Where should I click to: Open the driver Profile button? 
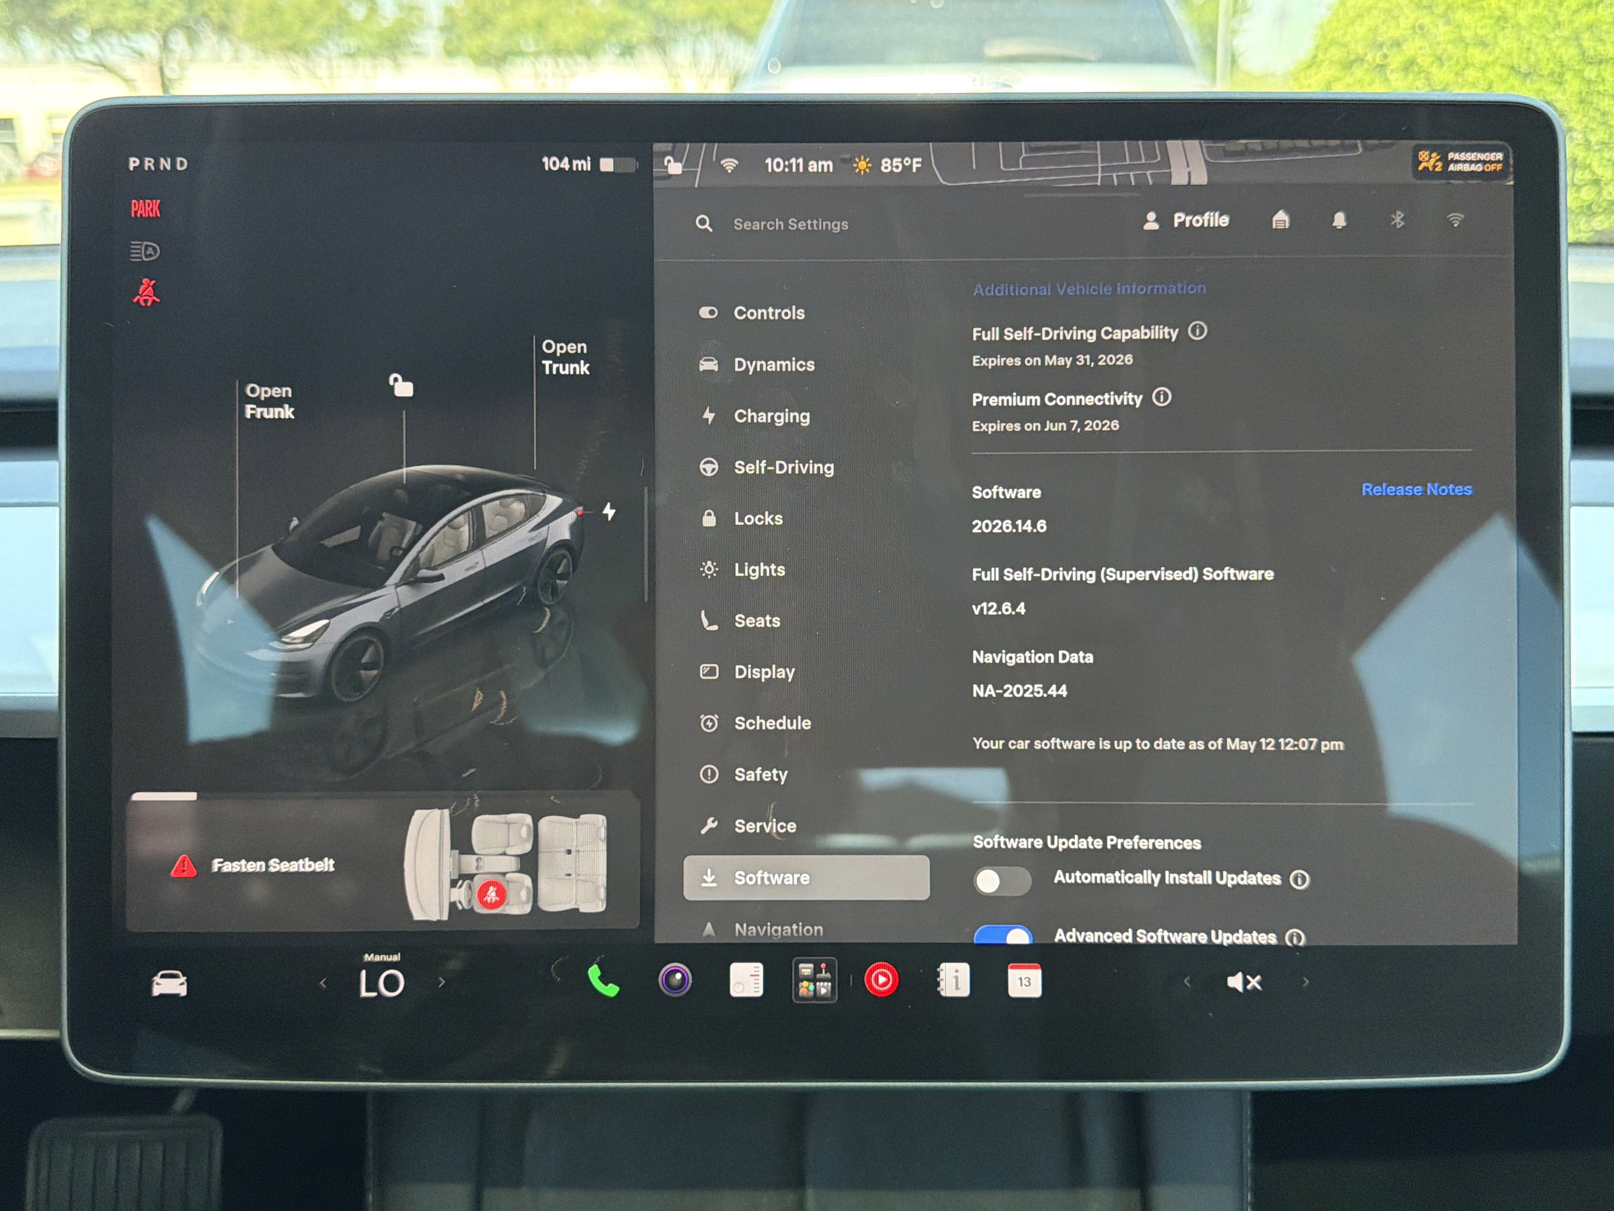pyautogui.click(x=1186, y=220)
